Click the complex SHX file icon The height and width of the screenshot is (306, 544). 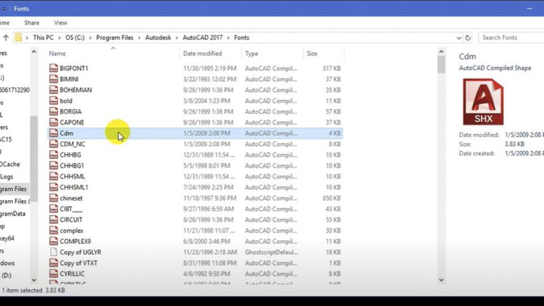point(53,230)
